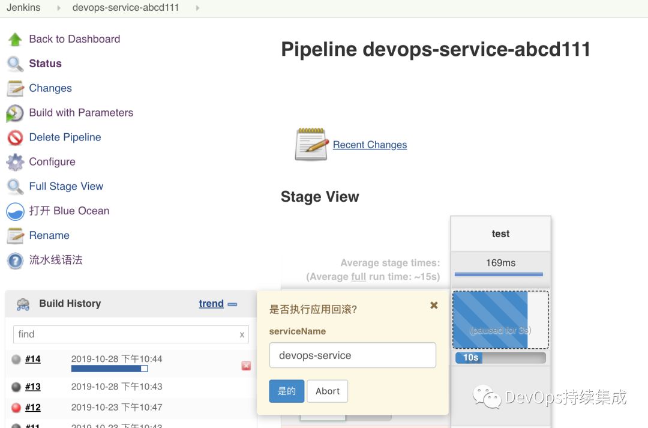Click the Configure gear icon

[x=15, y=162]
